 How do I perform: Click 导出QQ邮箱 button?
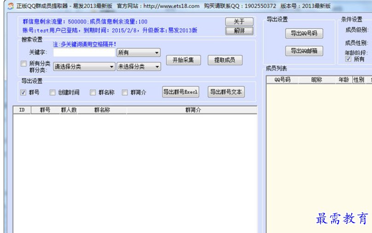click(x=304, y=51)
